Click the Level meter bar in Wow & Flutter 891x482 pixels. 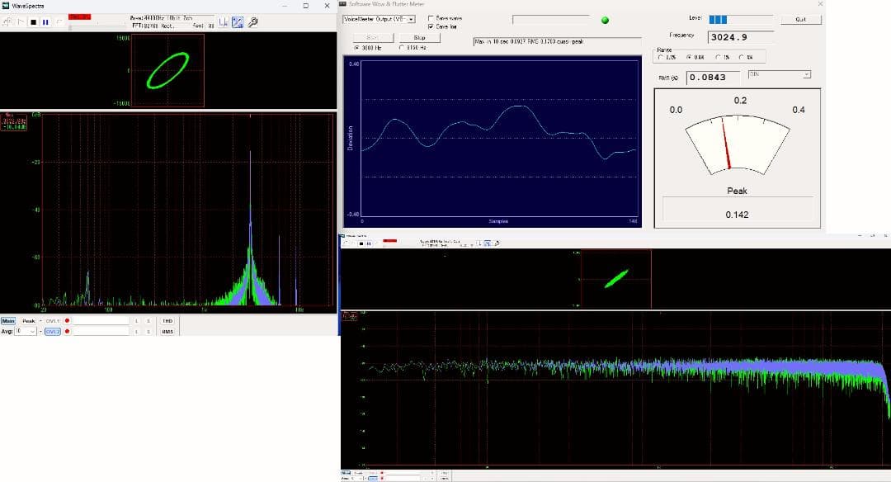(x=740, y=19)
